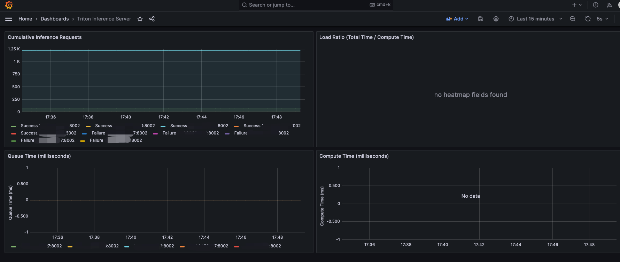The width and height of the screenshot is (620, 262).
Task: Click Triton Inference Server breadcrumb
Action: 104,19
